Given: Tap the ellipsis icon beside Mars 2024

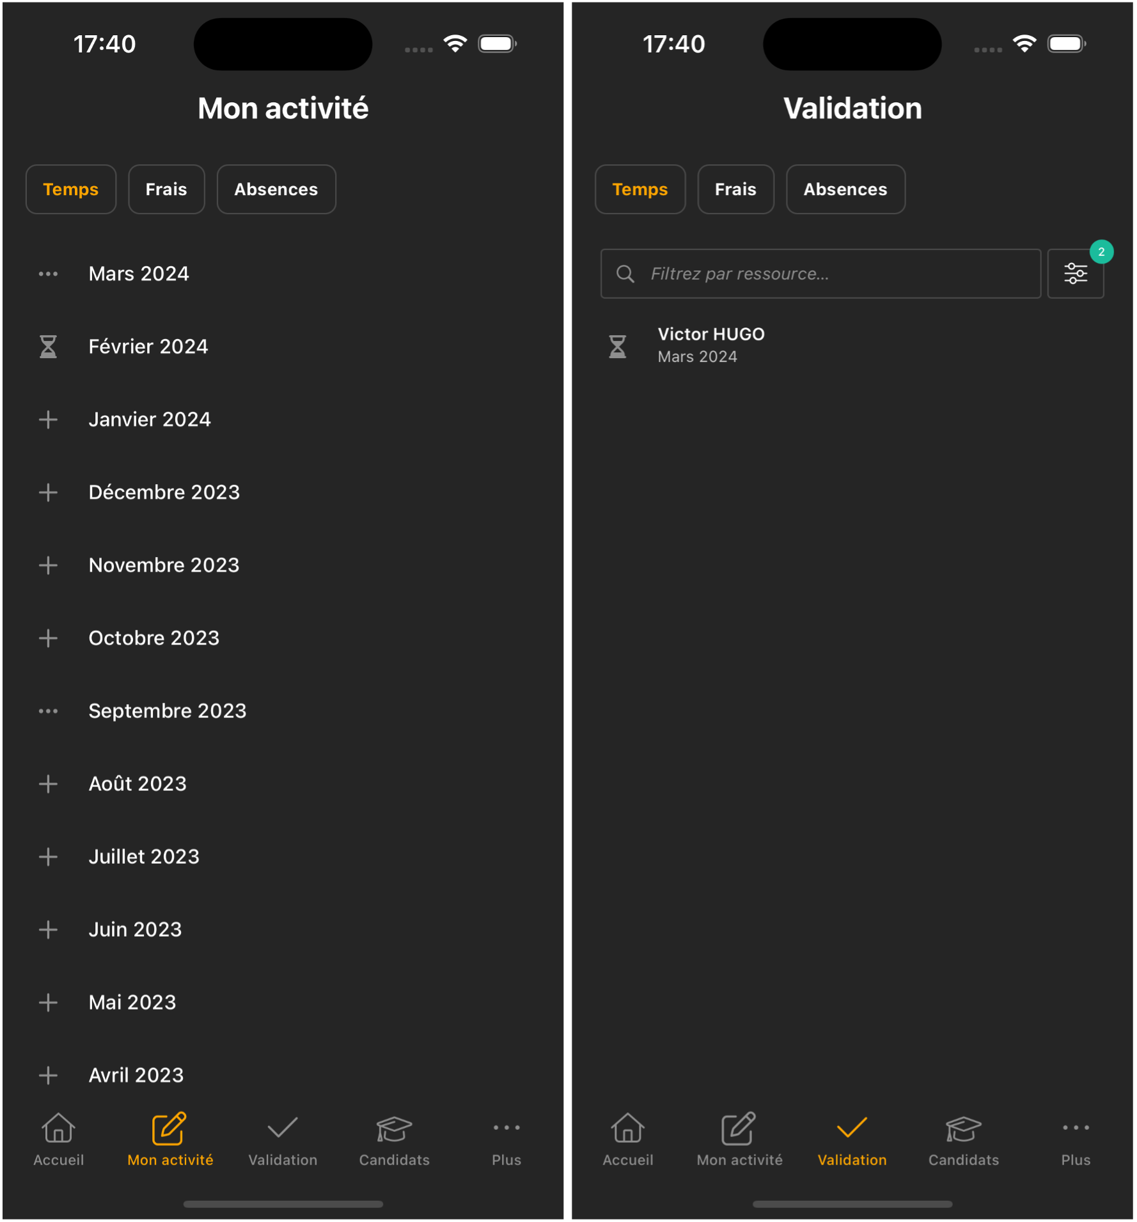Looking at the screenshot, I should tap(48, 274).
